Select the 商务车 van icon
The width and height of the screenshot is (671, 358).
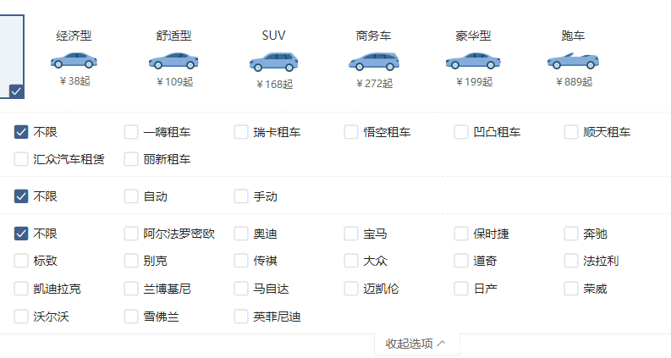tap(373, 61)
